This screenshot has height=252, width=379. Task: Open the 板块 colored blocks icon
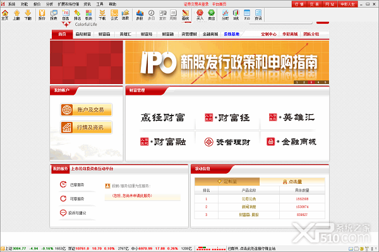pyautogui.click(x=88, y=15)
